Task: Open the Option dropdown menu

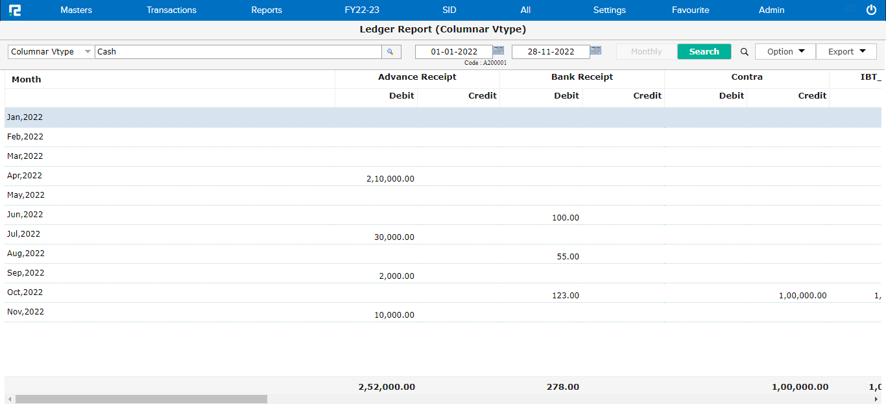Action: (x=785, y=52)
